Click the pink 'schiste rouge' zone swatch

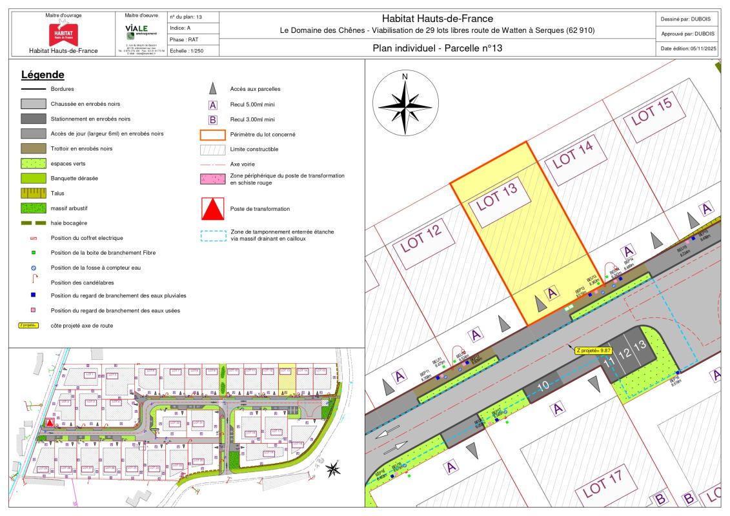click(213, 179)
